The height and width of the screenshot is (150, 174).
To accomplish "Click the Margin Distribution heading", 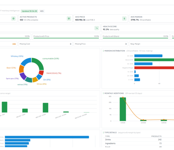I will (x=115, y=51).
